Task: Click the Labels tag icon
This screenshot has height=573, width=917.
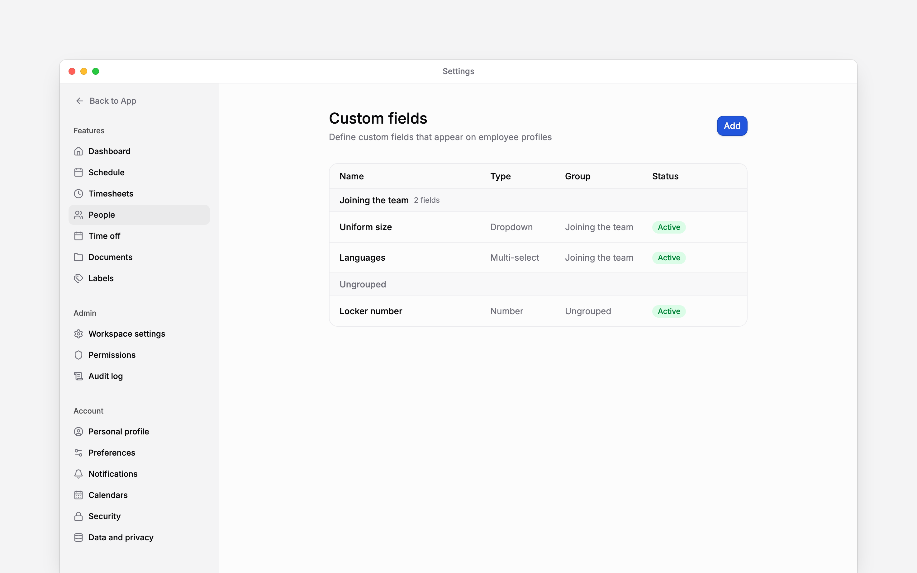Action: pyautogui.click(x=78, y=278)
